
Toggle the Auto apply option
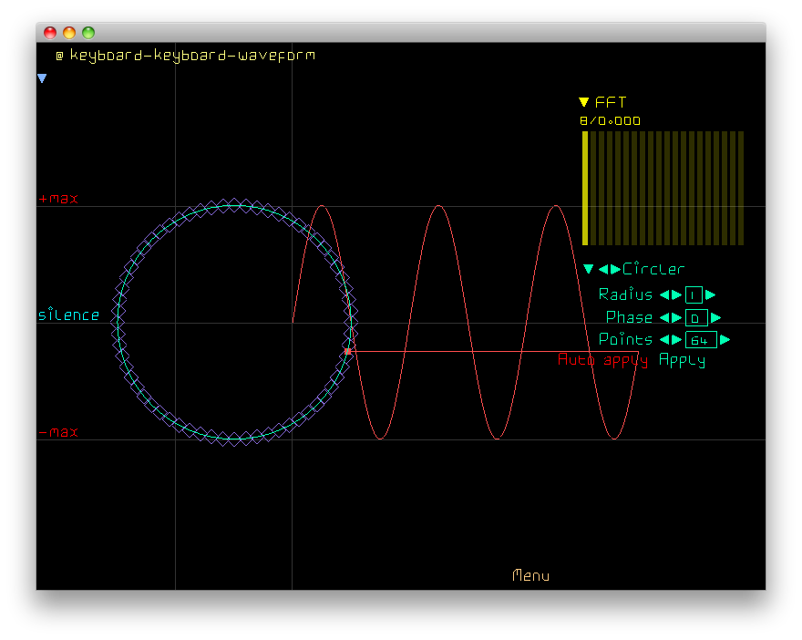point(602,360)
